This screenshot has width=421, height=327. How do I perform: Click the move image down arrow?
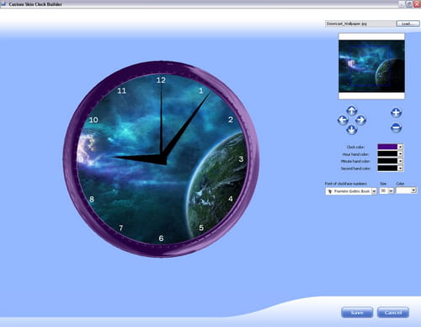click(x=351, y=130)
